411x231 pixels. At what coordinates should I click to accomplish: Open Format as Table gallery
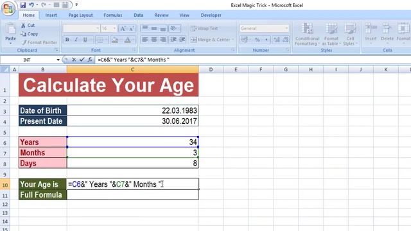point(331,34)
